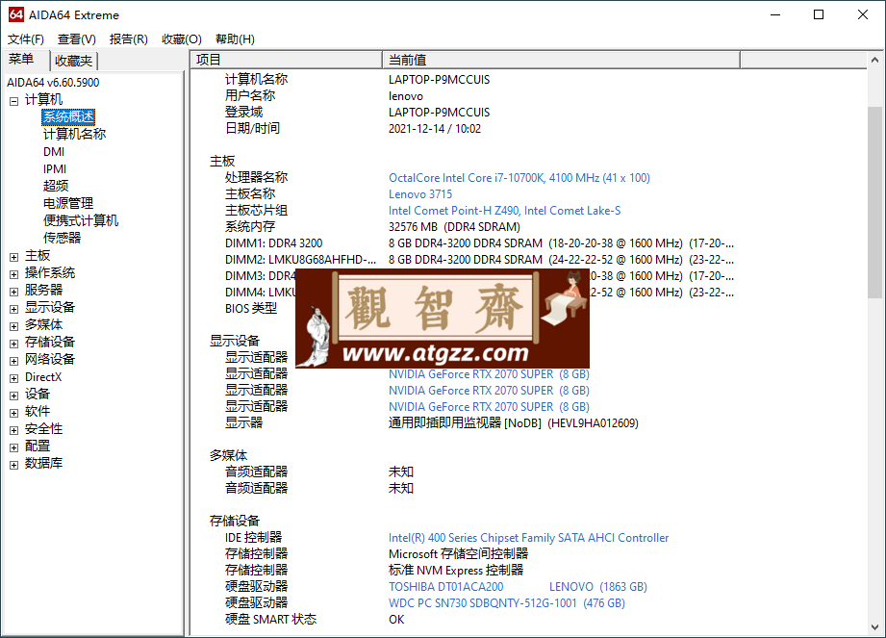Select the 系统内存 32576 MB row

point(372,227)
